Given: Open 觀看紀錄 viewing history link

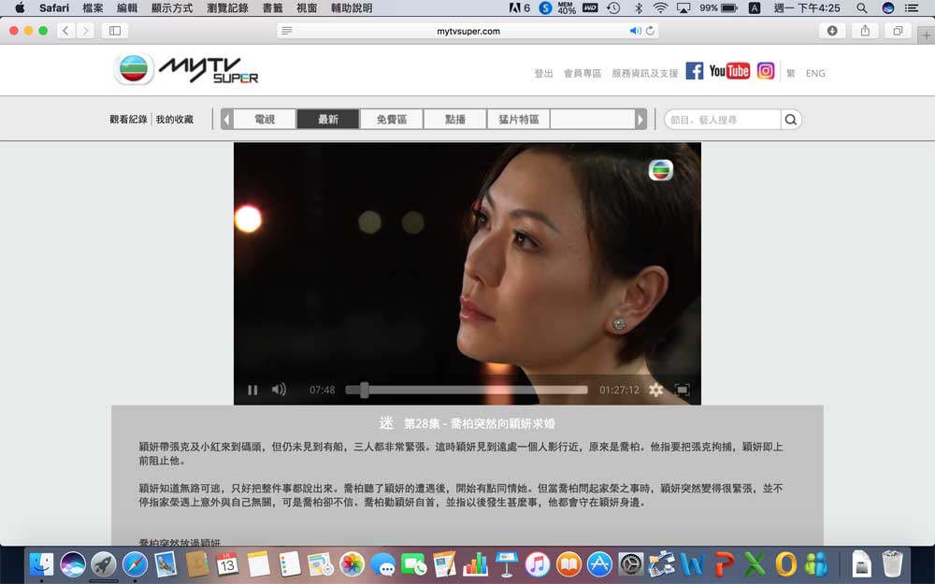Looking at the screenshot, I should (x=128, y=120).
